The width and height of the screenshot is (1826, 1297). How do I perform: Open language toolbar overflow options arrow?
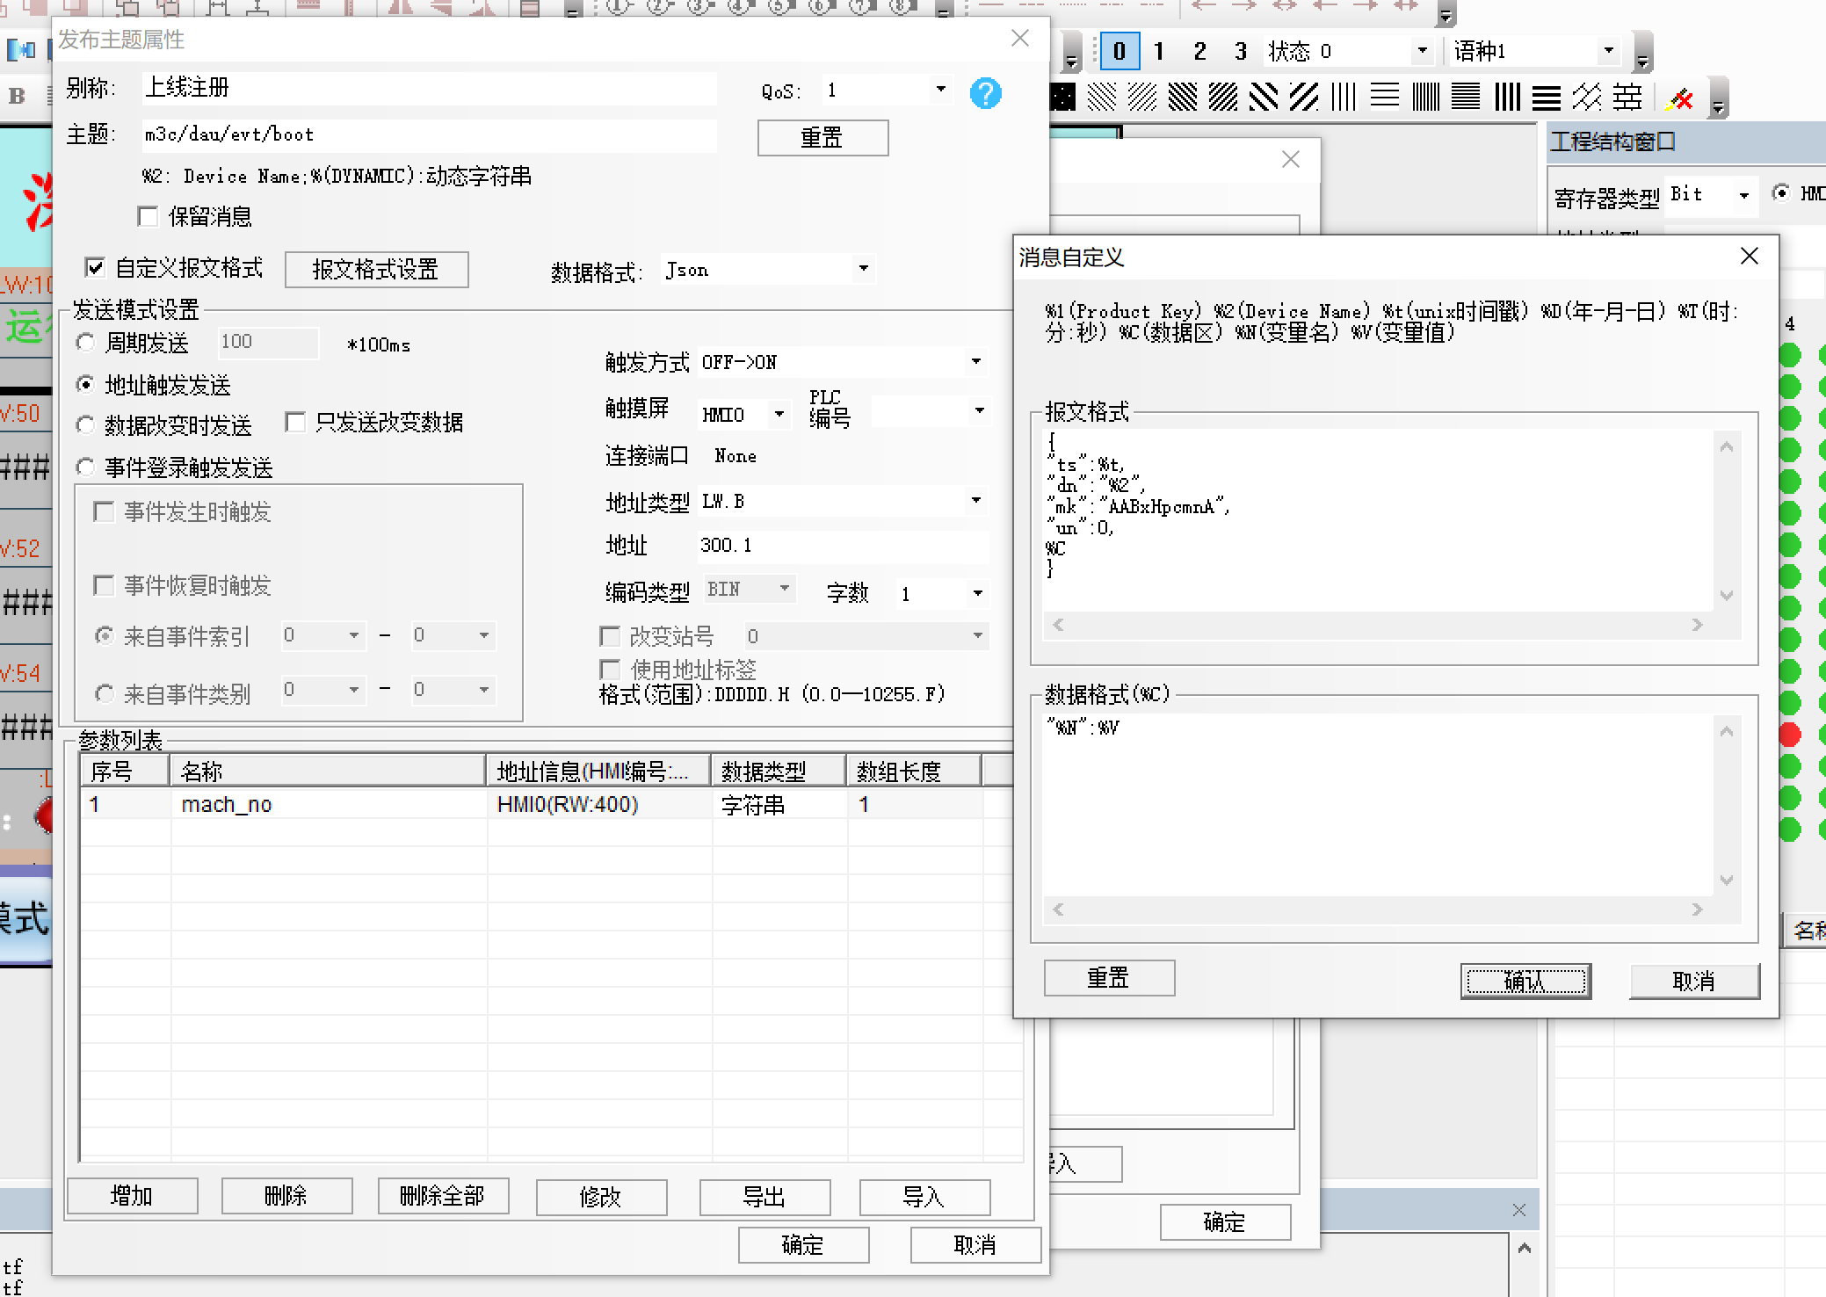1641,53
